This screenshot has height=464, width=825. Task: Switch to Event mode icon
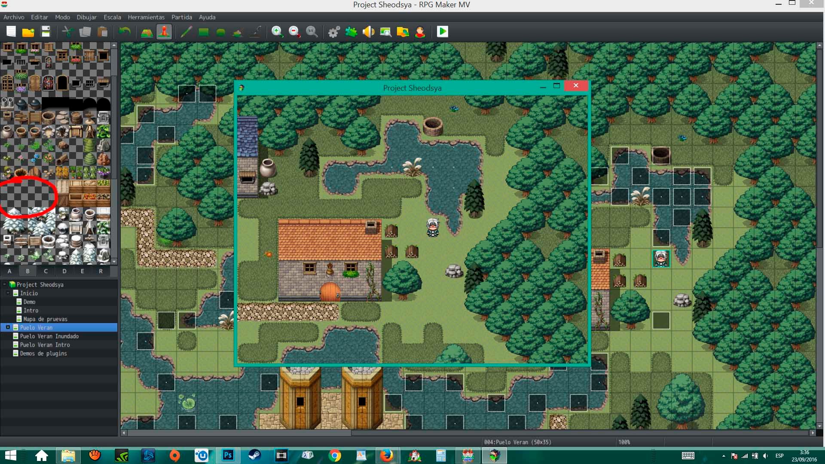(164, 32)
